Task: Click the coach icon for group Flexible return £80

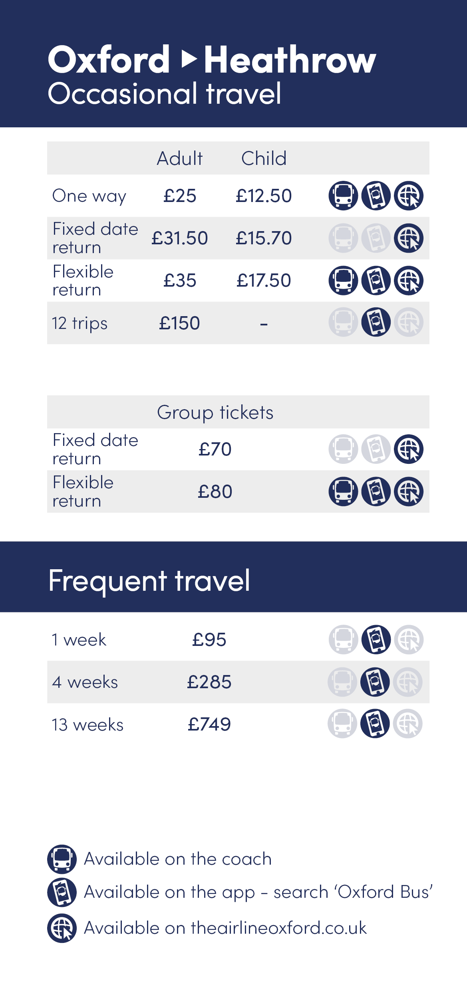Action: (x=343, y=491)
